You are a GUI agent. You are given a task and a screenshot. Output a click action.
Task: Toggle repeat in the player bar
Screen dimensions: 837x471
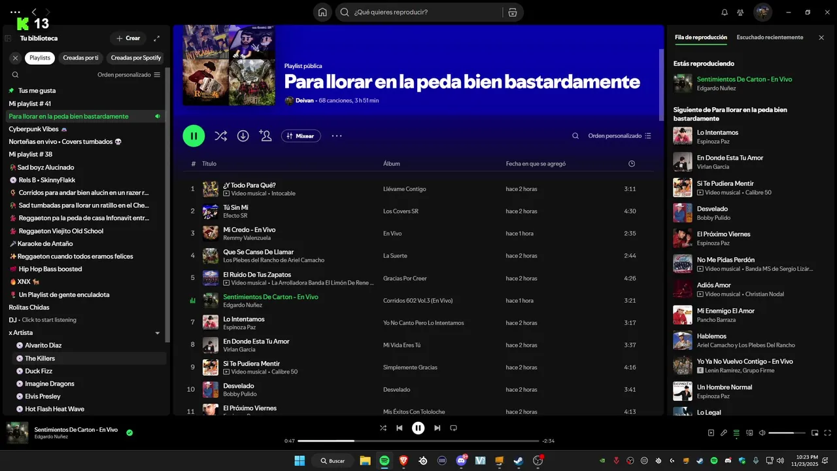[x=453, y=428]
